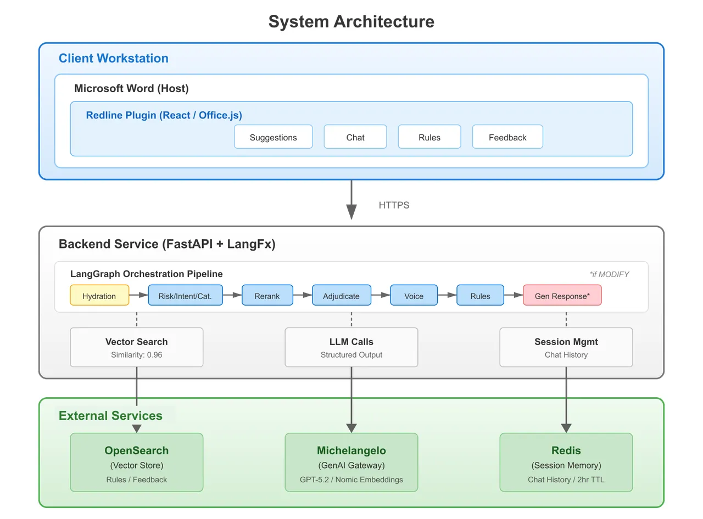The width and height of the screenshot is (703, 519).
Task: Select the "GPT-5.2 / Nomic Embeddings" text
Action: (x=351, y=479)
